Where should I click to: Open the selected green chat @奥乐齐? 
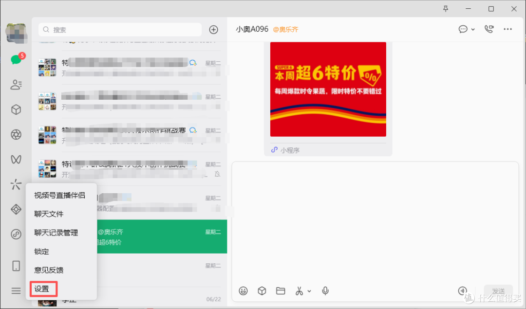[x=162, y=236]
